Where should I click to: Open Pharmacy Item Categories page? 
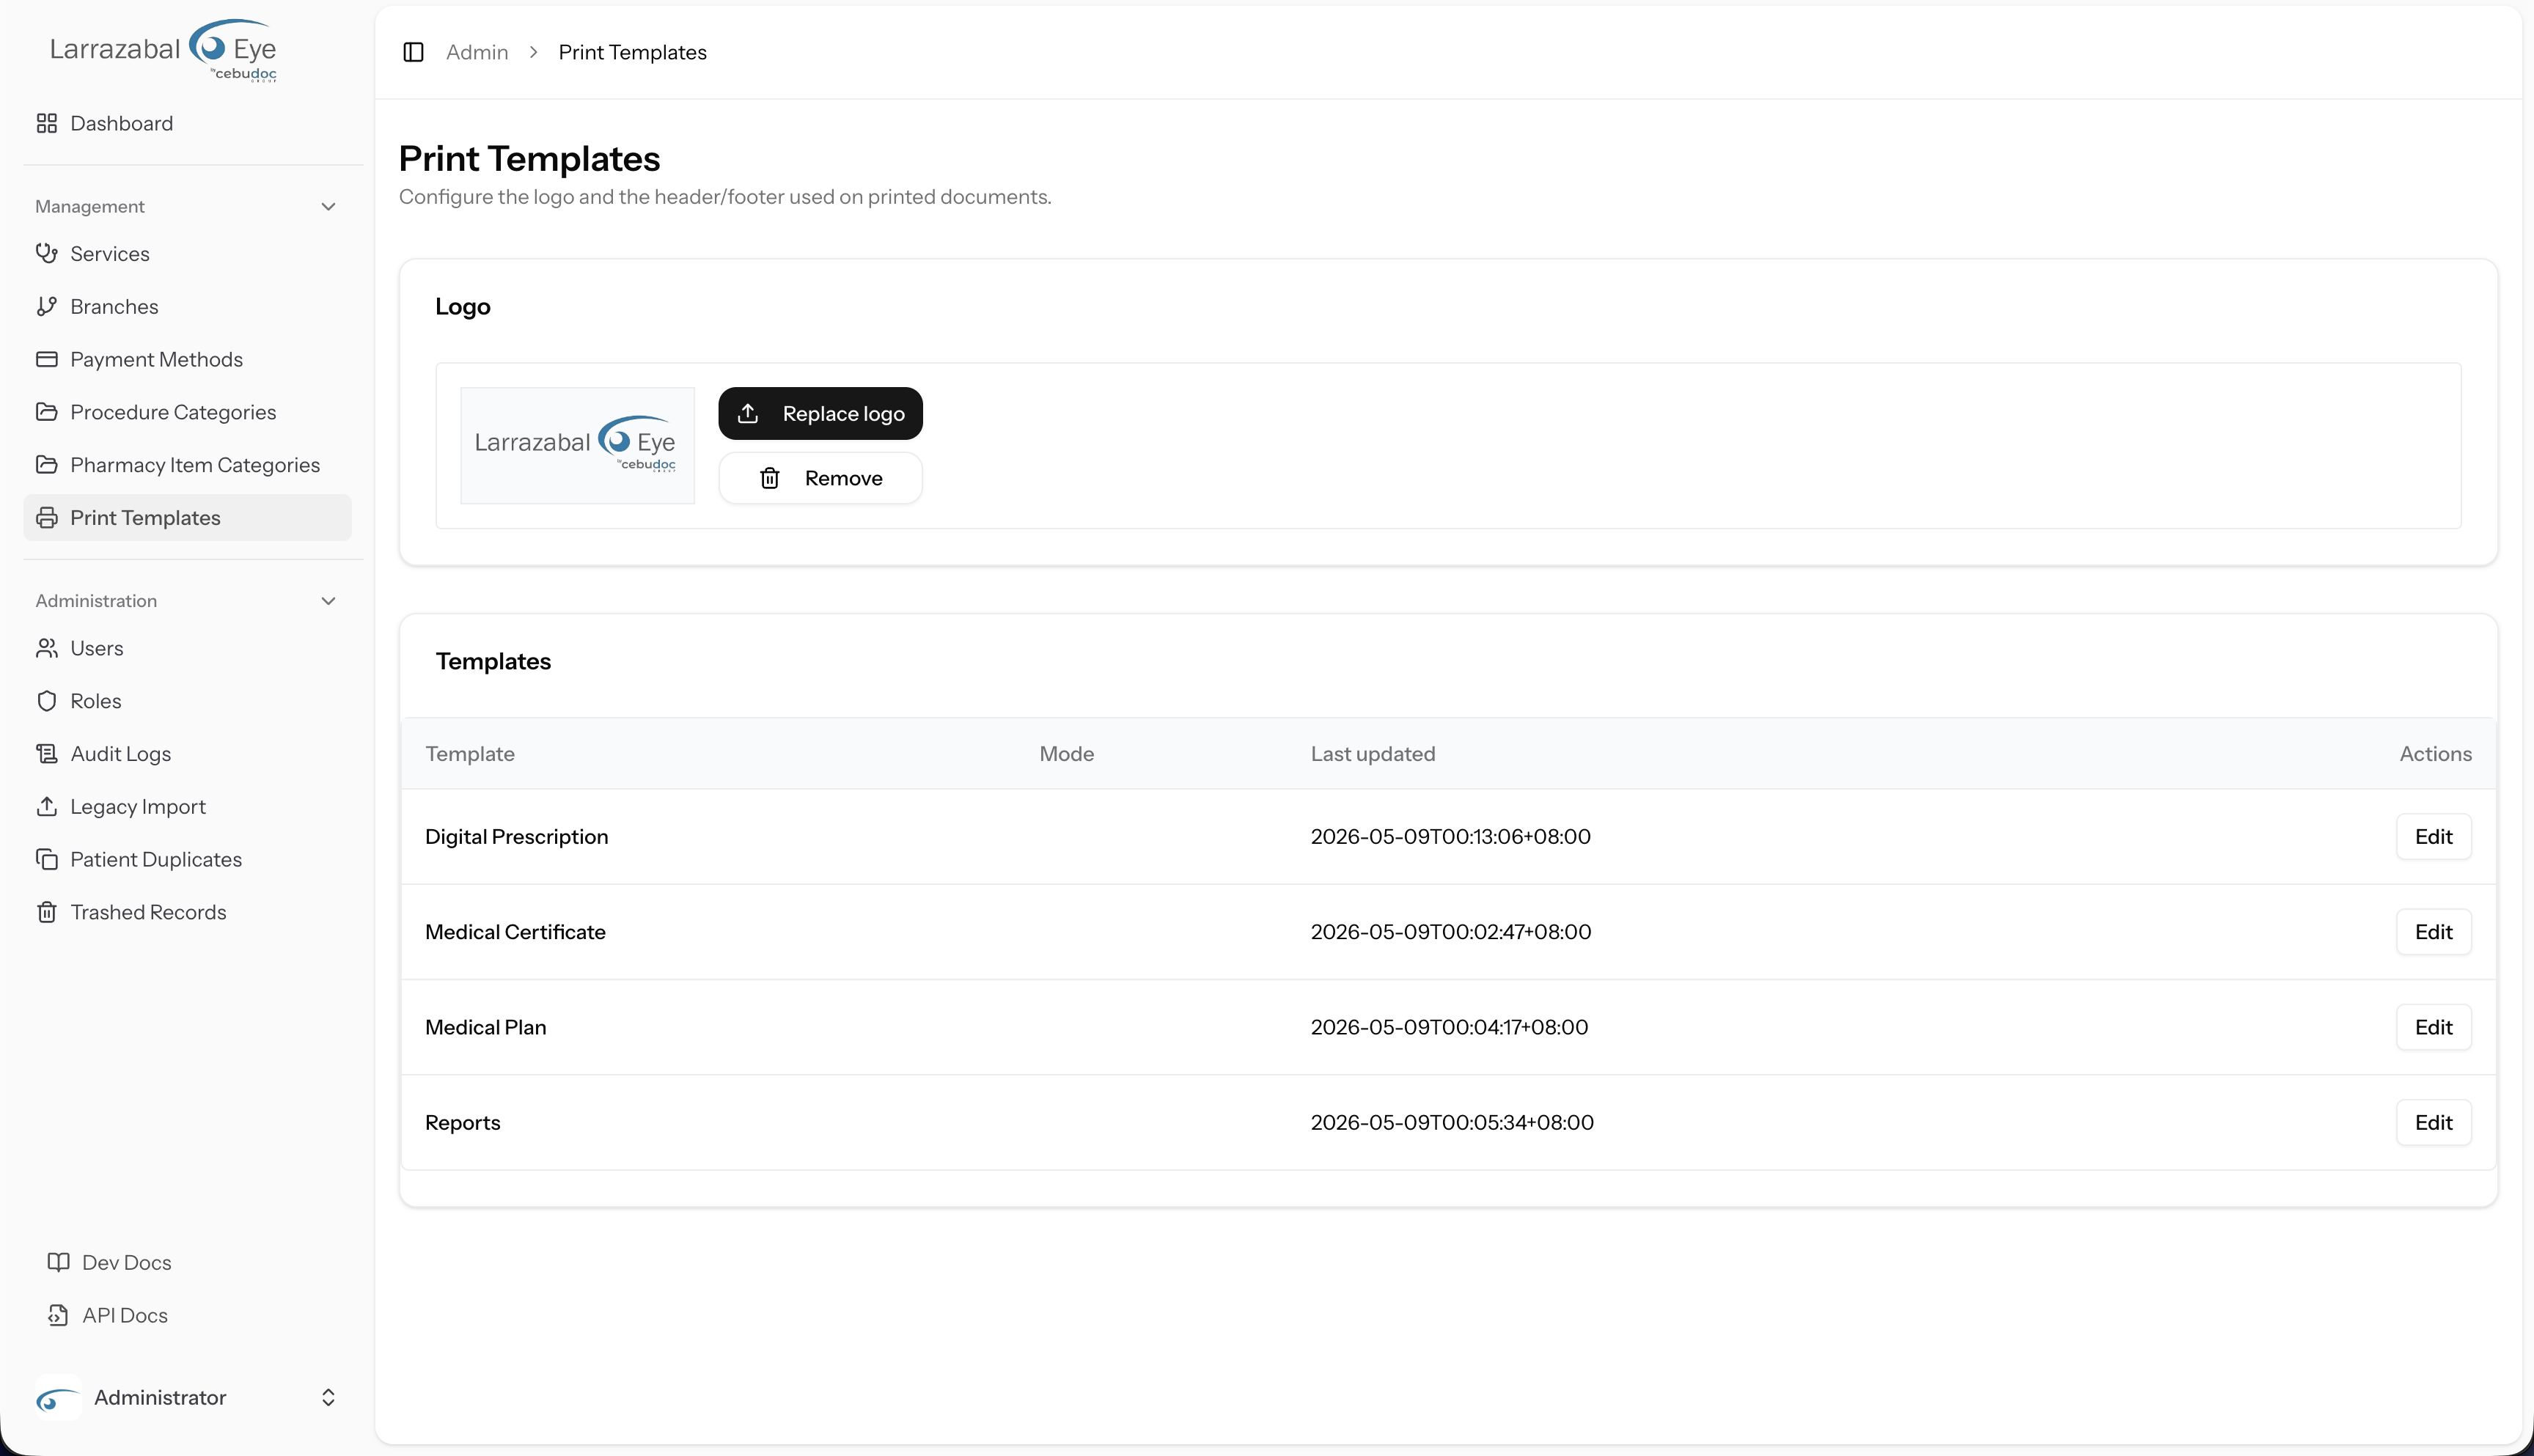click(188, 465)
